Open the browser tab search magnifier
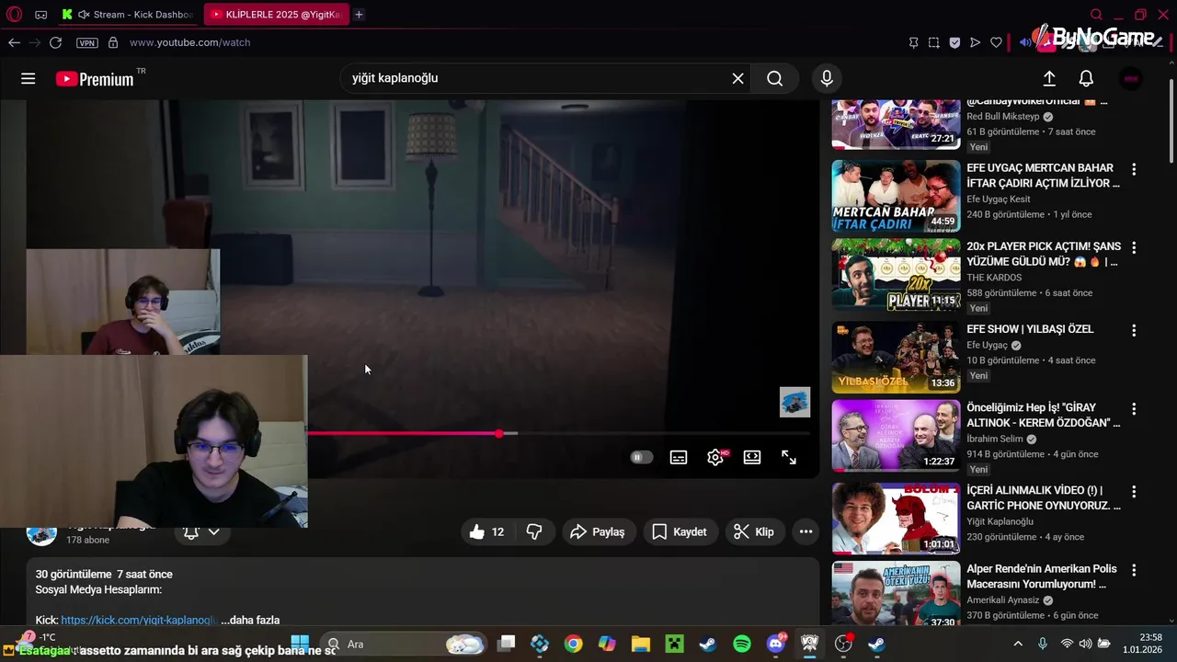Screen dimensions: 1177x662 pyautogui.click(x=1096, y=15)
